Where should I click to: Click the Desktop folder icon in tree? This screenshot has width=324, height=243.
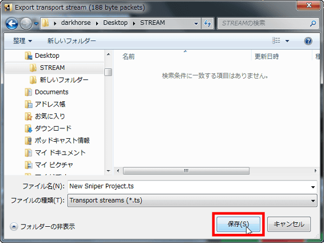point(28,56)
